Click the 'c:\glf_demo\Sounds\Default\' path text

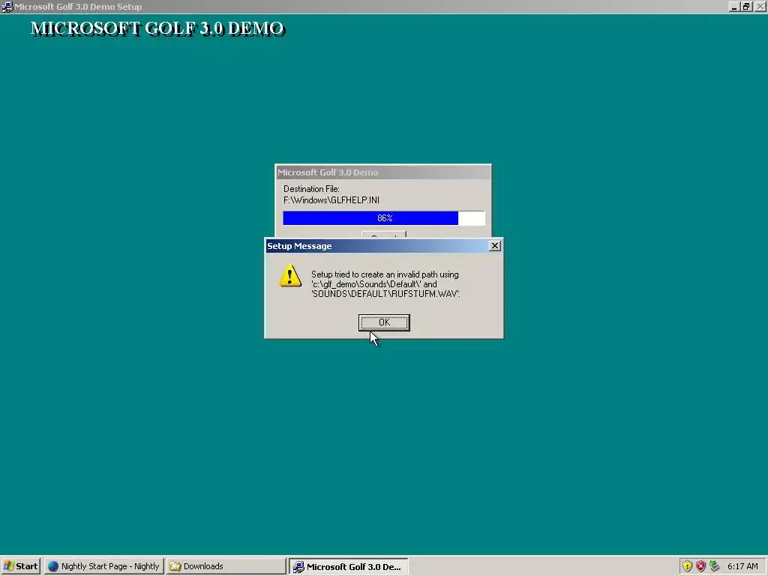tap(366, 284)
